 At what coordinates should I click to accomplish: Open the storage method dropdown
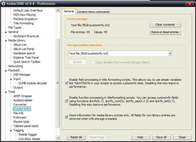pos(170,53)
